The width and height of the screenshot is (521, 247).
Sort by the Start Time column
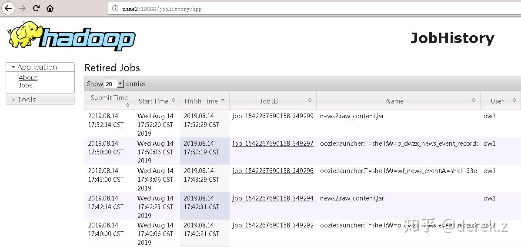157,101
